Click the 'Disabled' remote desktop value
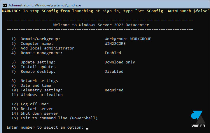This screenshot has height=133, width=210. tap(114, 72)
